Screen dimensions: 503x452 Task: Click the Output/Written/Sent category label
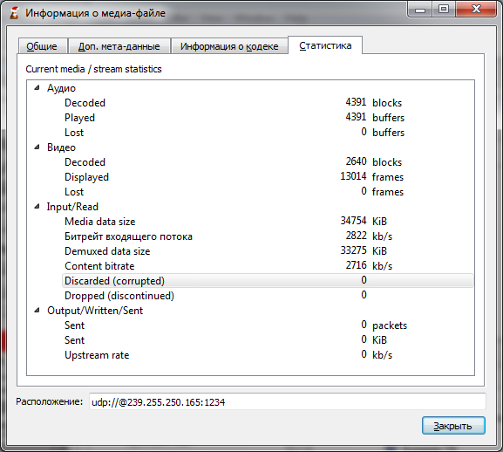coord(95,311)
